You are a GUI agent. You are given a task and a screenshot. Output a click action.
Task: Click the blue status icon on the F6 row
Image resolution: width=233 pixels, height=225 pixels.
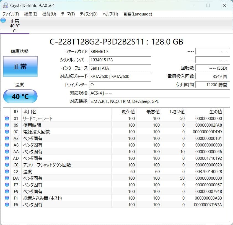tap(7, 205)
